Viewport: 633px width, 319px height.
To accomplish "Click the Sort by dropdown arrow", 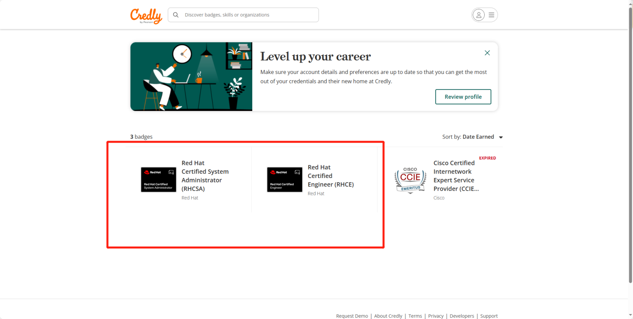I will click(501, 137).
